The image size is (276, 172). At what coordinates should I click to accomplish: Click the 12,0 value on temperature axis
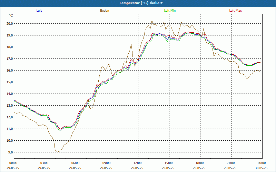pyautogui.click(x=10, y=117)
